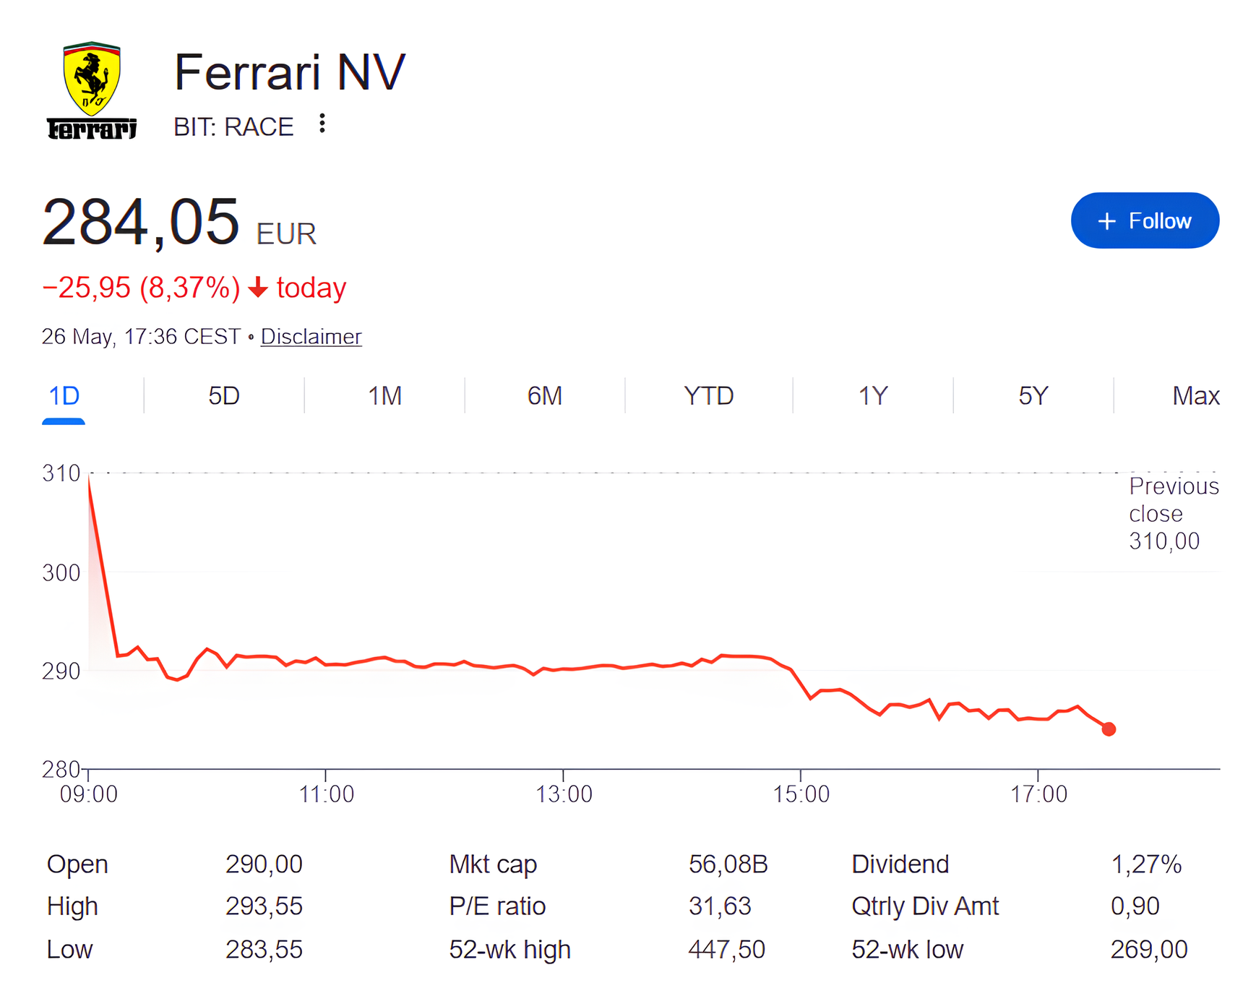Click the Ferrari prancing horse logo
This screenshot has width=1256, height=996.
[x=92, y=90]
